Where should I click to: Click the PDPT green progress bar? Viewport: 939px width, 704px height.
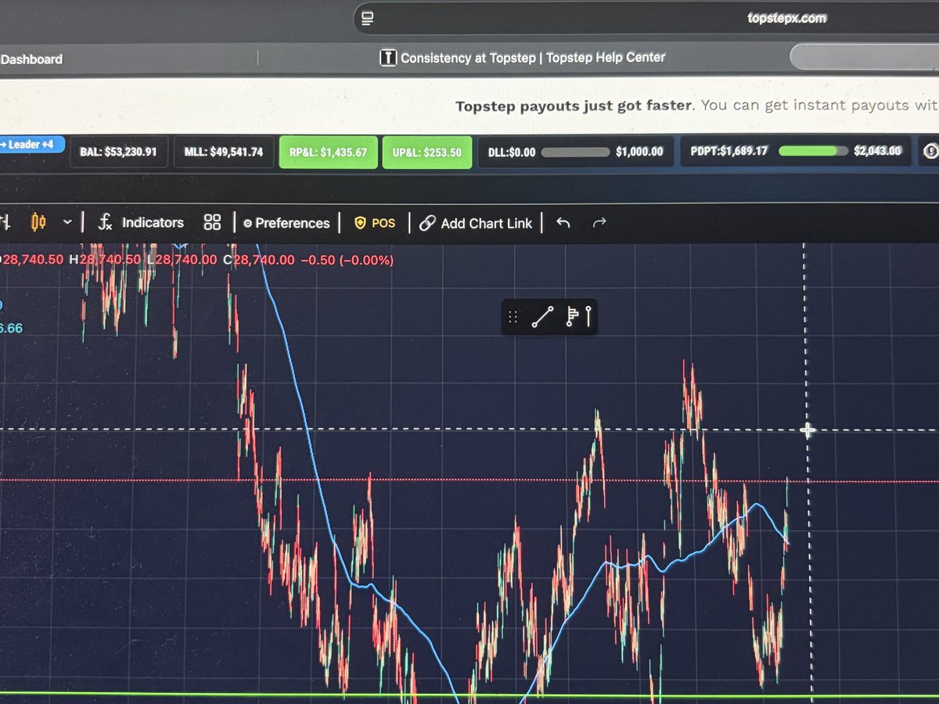(x=813, y=150)
